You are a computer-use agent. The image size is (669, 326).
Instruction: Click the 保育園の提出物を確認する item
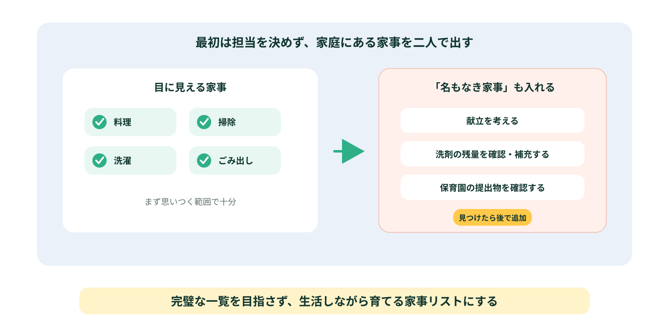pos(493,187)
